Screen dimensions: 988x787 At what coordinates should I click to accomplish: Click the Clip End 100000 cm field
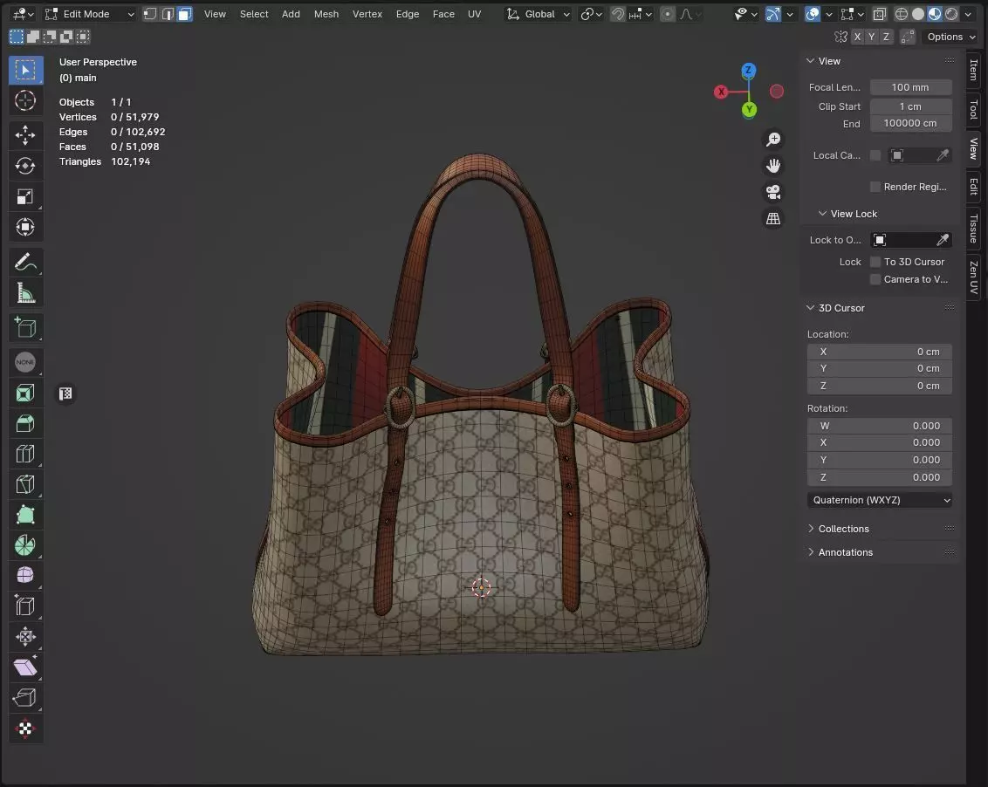(910, 124)
